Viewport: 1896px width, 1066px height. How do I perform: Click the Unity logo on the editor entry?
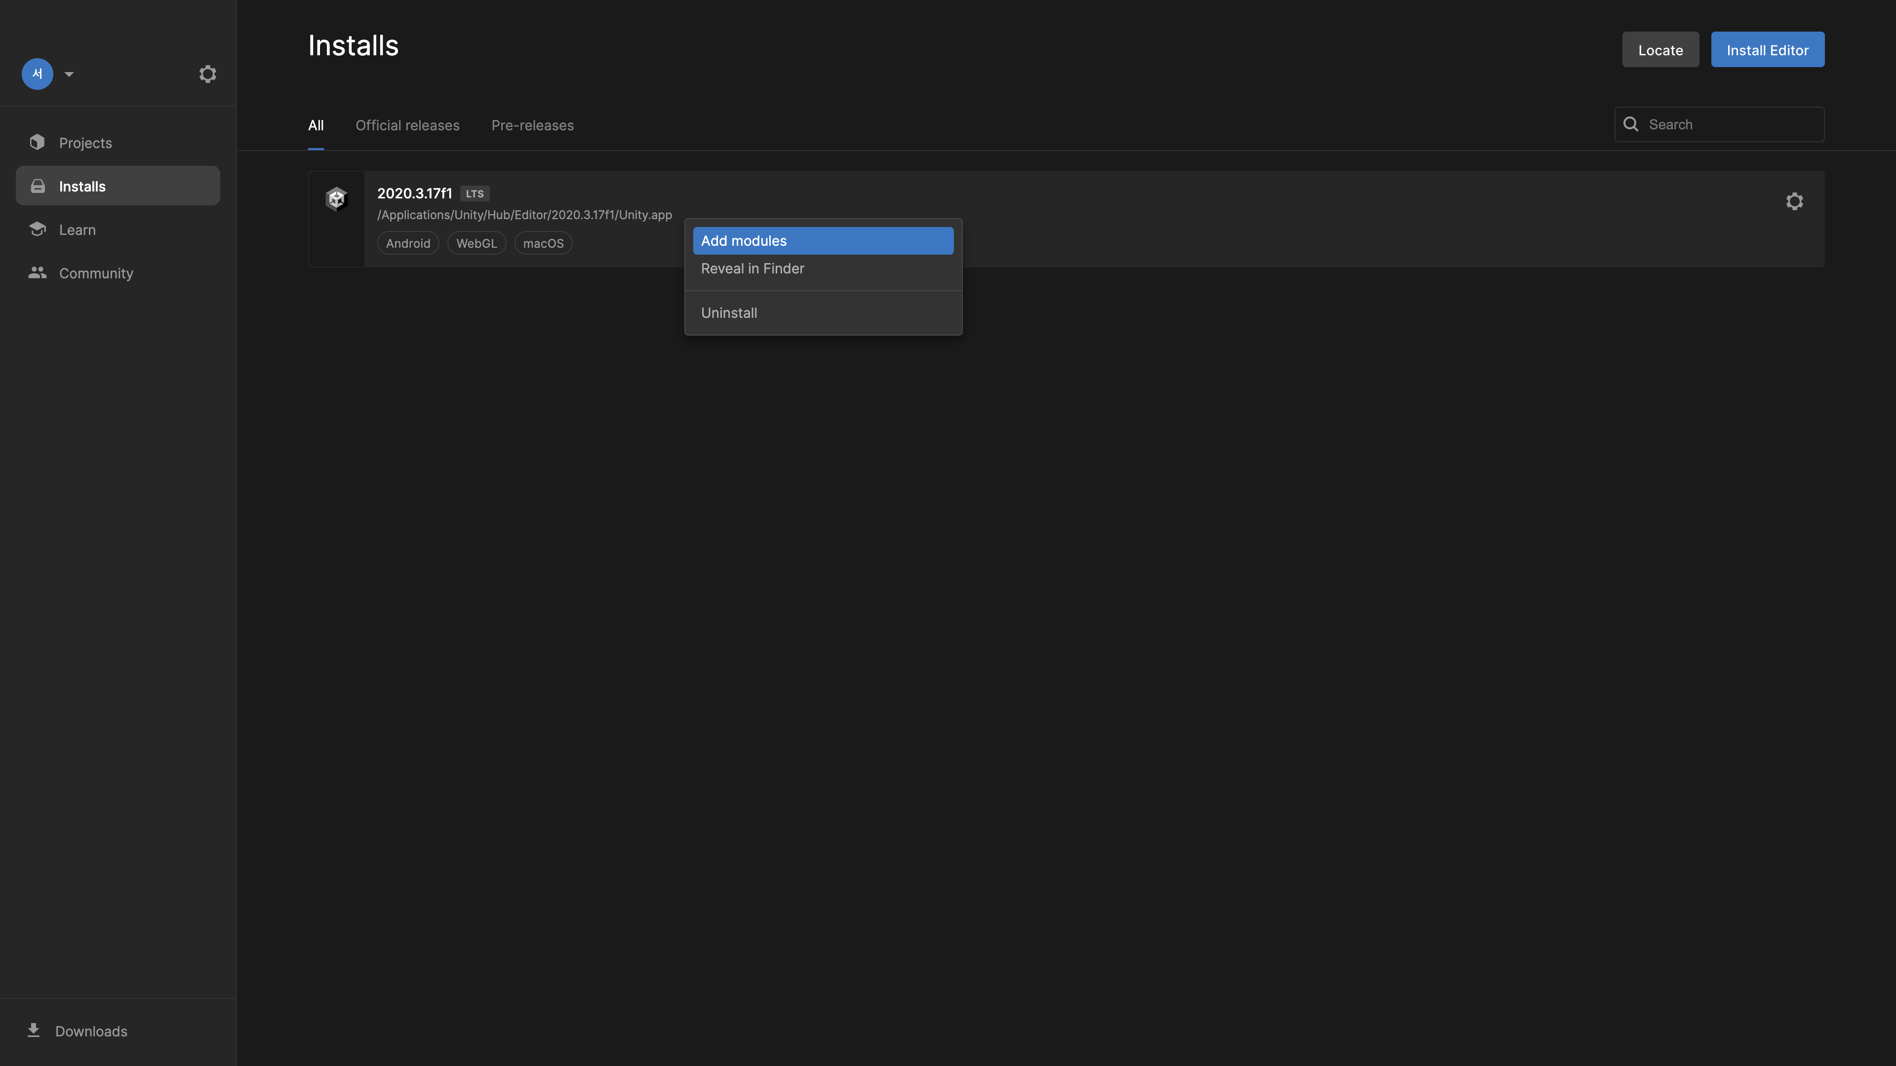click(336, 198)
